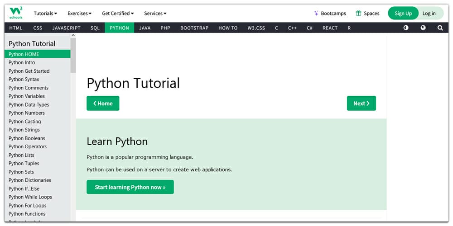Open Python Dictionaries page
Image resolution: width=453 pixels, height=226 pixels.
[37, 180]
